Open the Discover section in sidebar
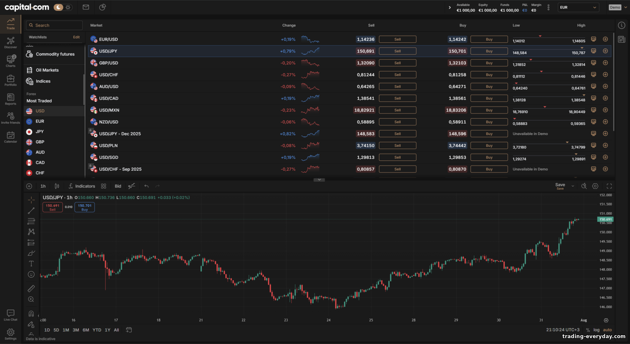The image size is (630, 344). click(10, 43)
